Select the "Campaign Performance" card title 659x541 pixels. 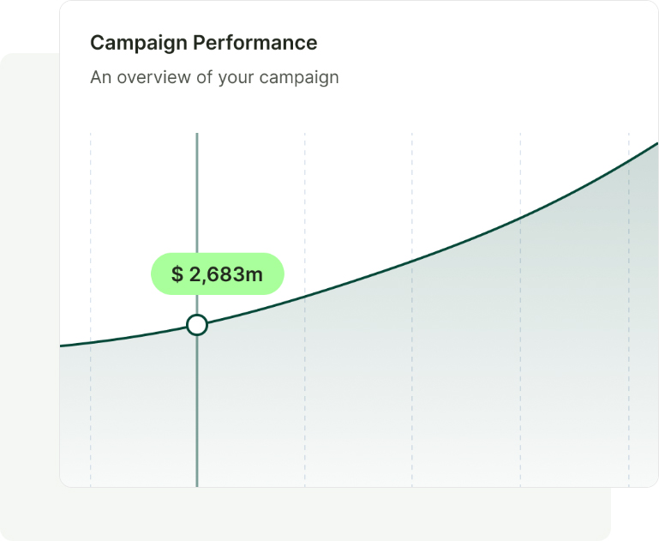(203, 43)
